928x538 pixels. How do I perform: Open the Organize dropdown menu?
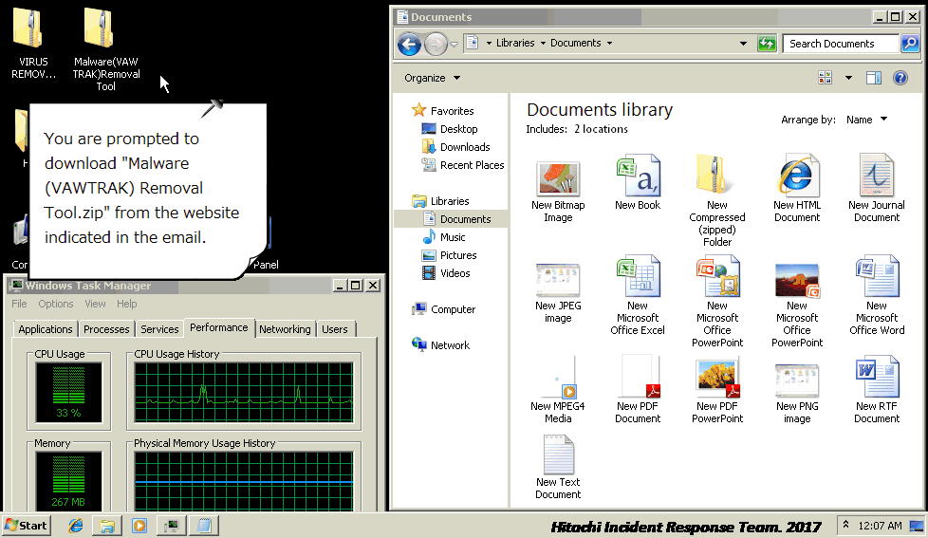coord(432,78)
